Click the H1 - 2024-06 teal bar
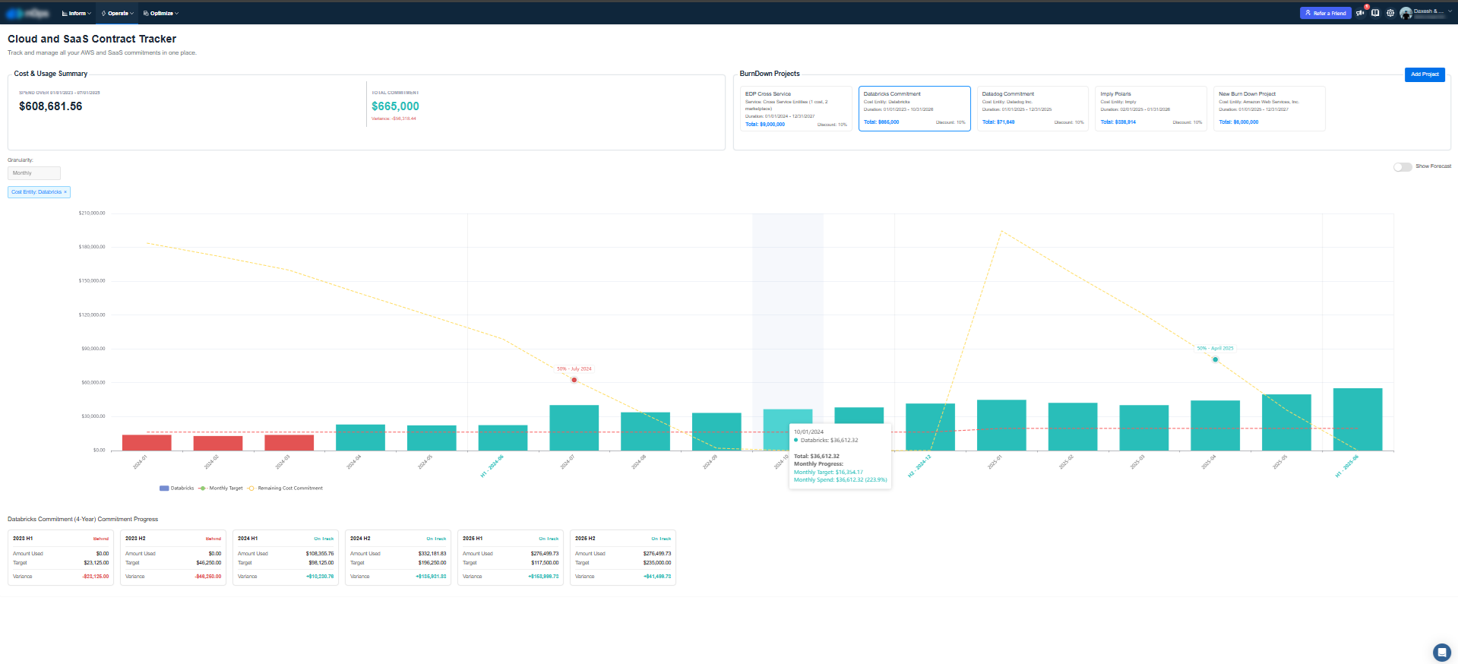Screen dimensions: 1458x664 [x=503, y=438]
